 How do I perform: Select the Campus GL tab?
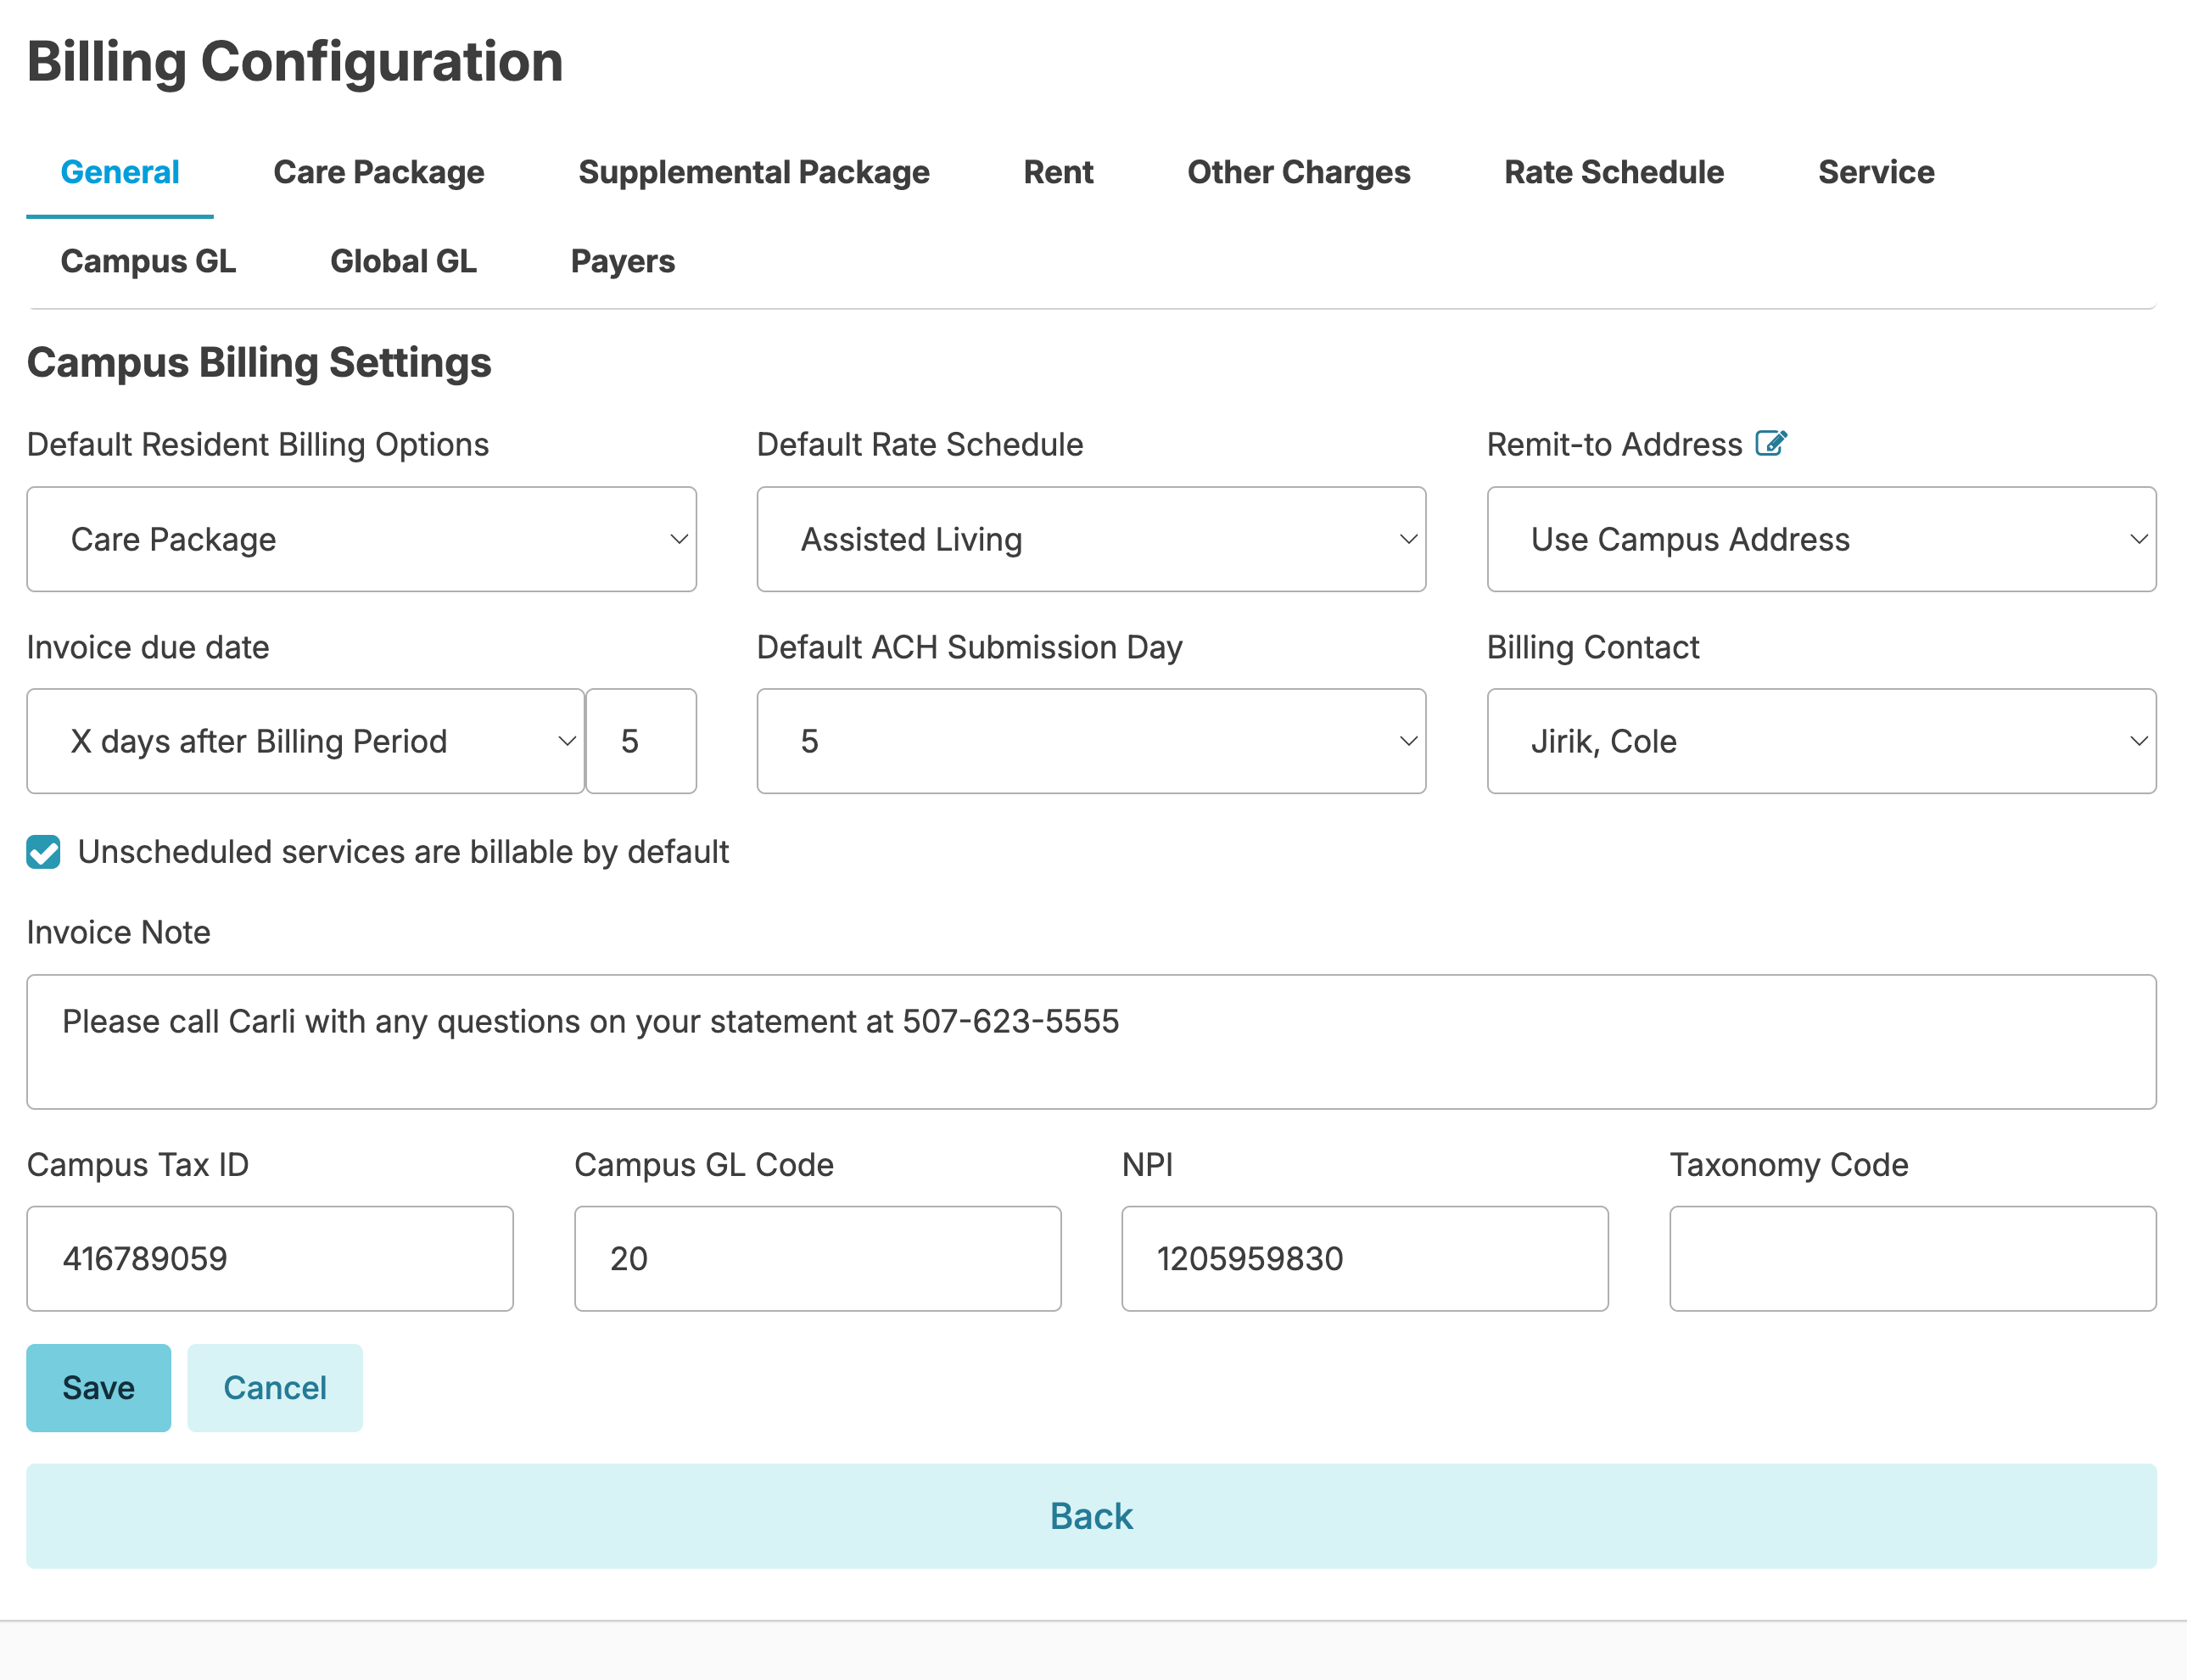tap(148, 261)
